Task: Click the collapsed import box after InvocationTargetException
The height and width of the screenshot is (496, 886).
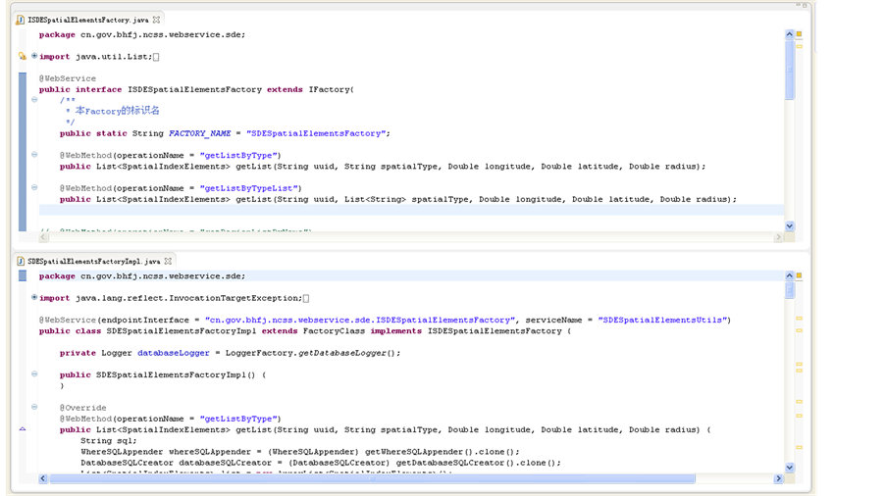Action: tap(306, 298)
